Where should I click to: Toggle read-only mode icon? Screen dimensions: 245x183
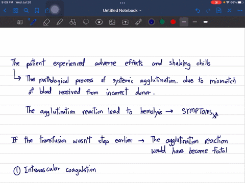point(20,22)
